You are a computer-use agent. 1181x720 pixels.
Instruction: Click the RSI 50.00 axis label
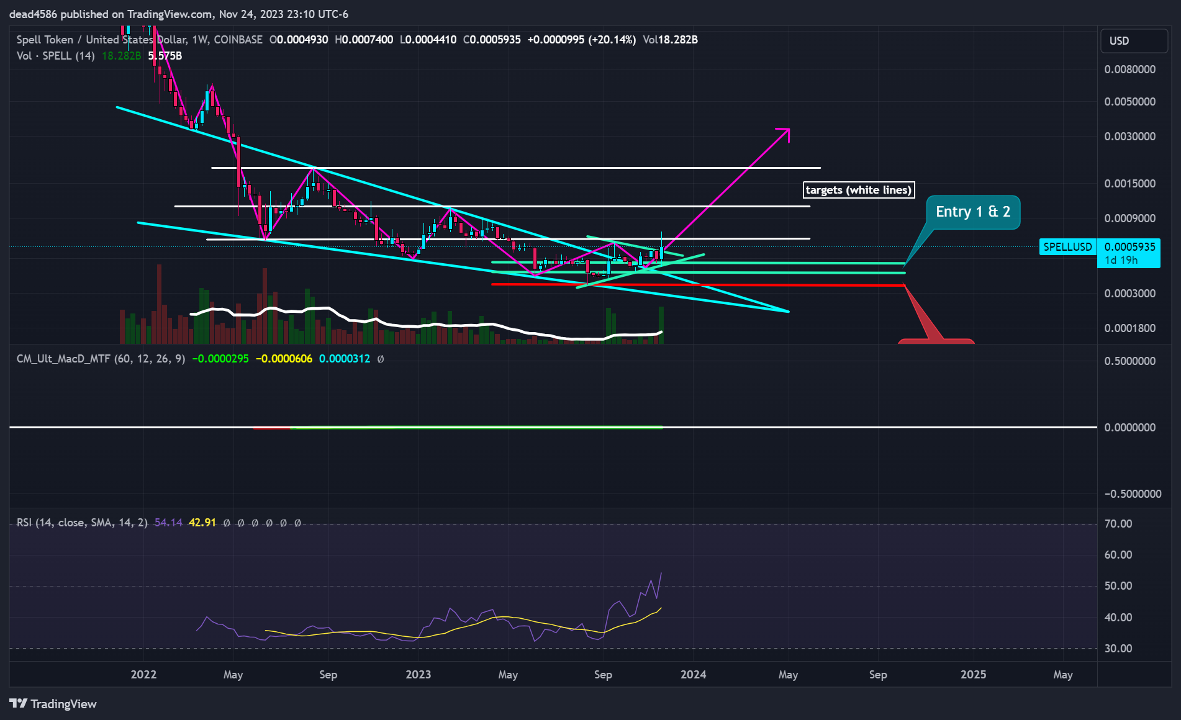point(1118,586)
